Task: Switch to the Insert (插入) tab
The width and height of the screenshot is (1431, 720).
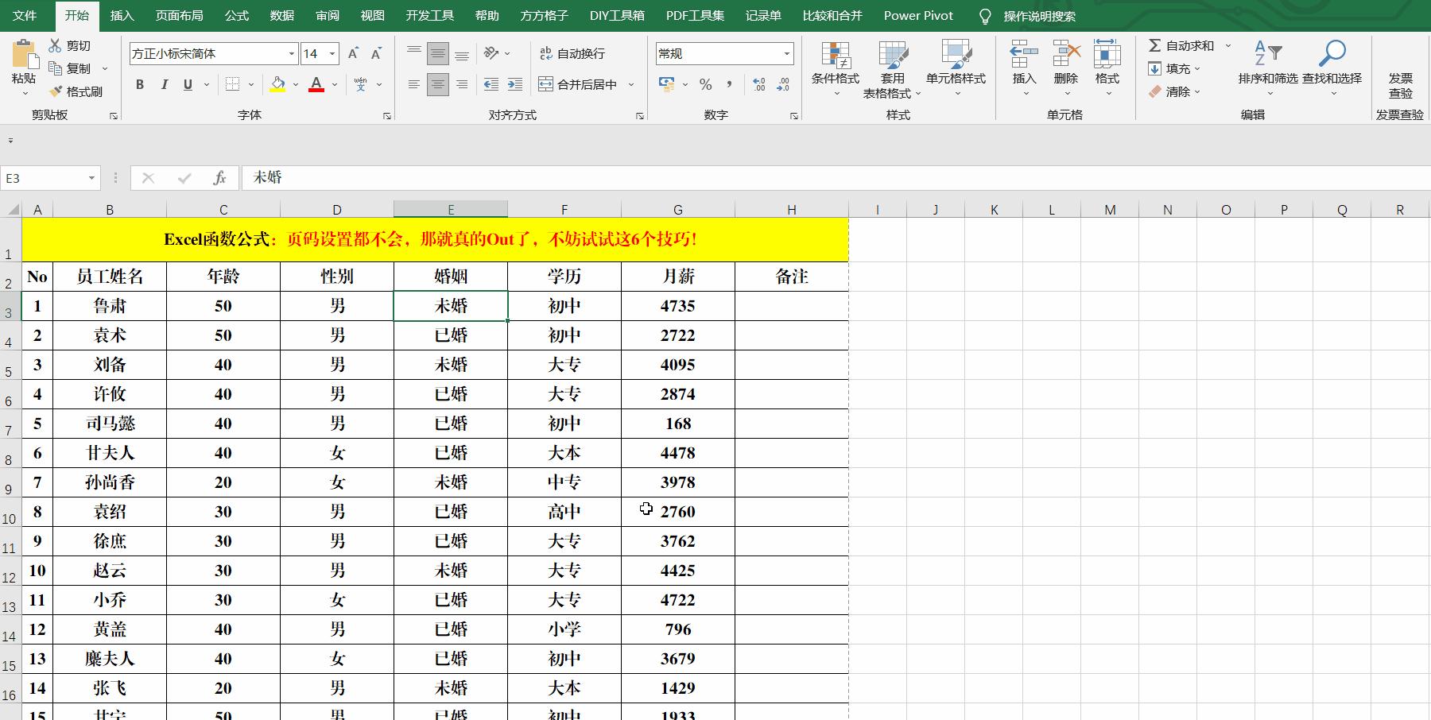Action: (x=122, y=15)
